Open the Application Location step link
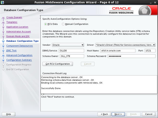158x118 pixels. [x=17, y=27]
